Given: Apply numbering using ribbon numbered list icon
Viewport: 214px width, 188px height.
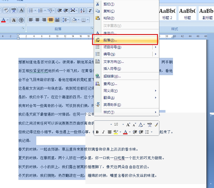Looking at the screenshot, I should pos(40,11).
